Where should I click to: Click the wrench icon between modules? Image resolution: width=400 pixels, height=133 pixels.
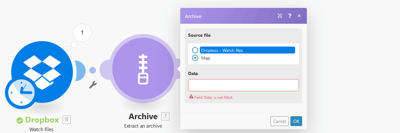tap(93, 85)
